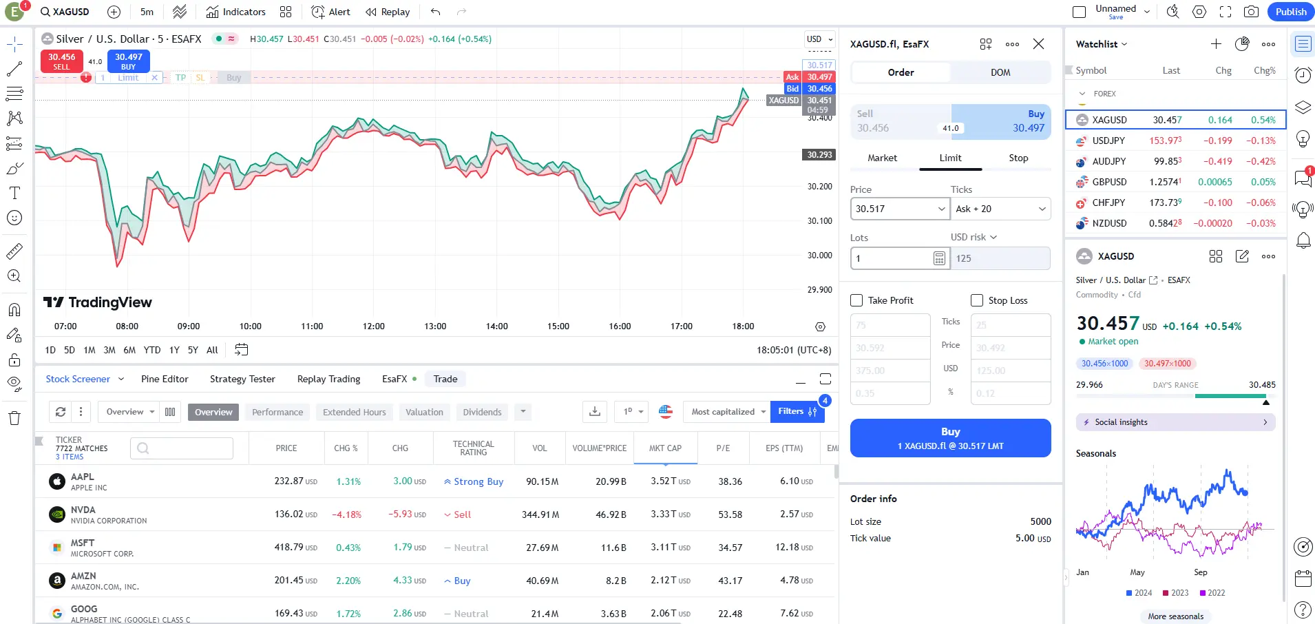Open the Ideas lightbulb sidebar icon

point(1303,139)
